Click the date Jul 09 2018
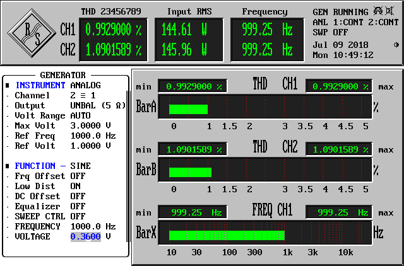404x266 pixels. click(x=340, y=45)
